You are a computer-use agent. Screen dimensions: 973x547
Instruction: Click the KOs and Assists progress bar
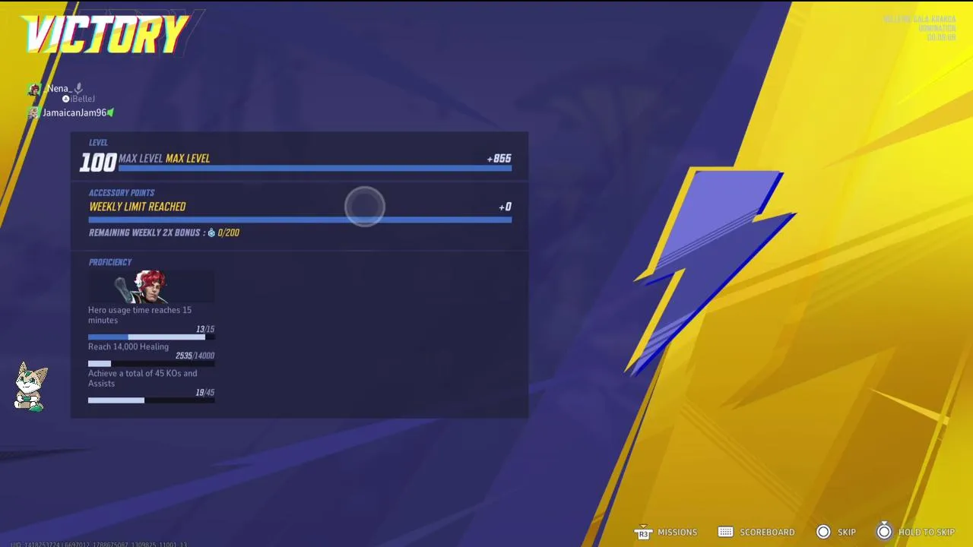151,400
